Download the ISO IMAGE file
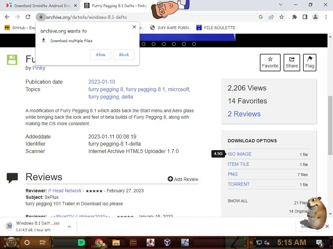 pos(239,154)
